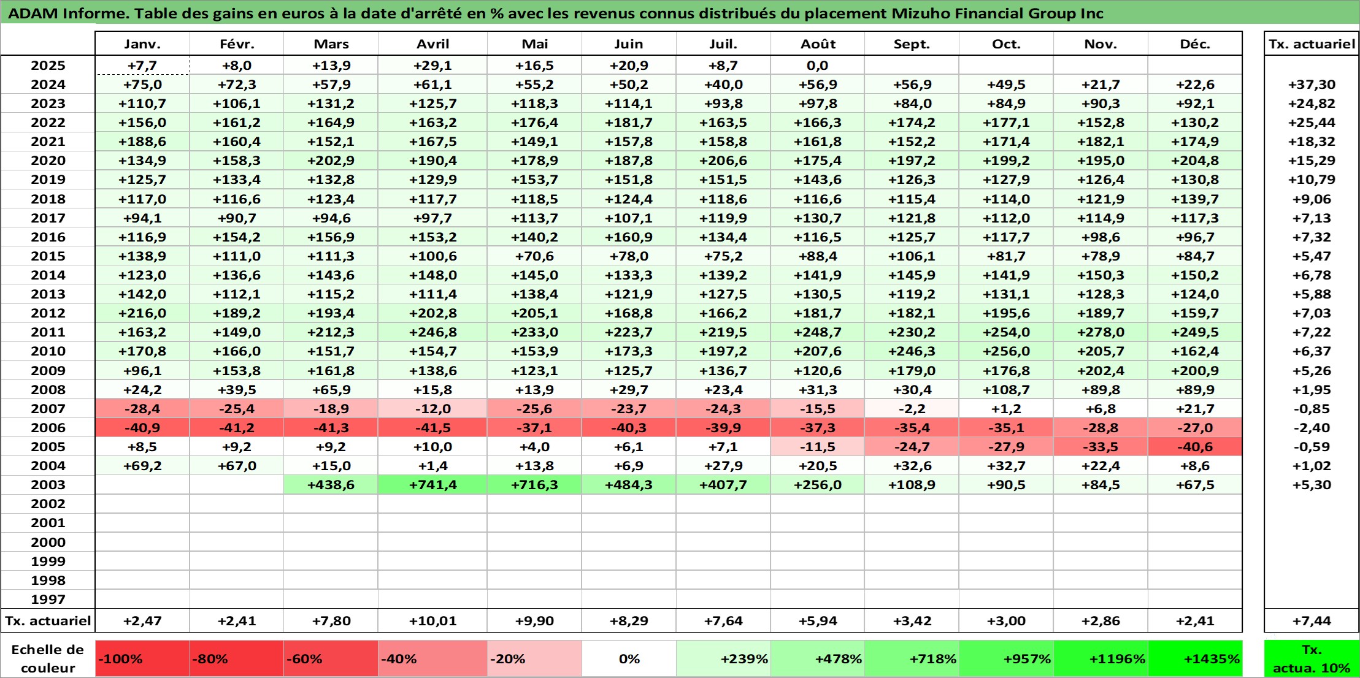This screenshot has height=678, width=1360.
Task: Select cell +5,30 actuarial rate for 2003
Action: [1312, 485]
